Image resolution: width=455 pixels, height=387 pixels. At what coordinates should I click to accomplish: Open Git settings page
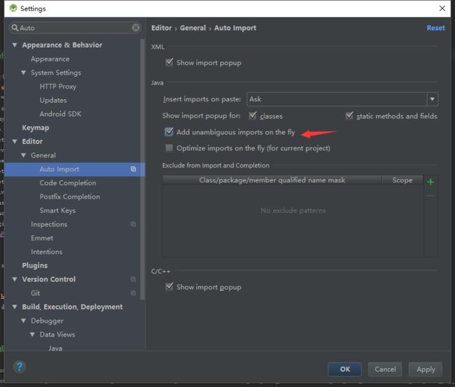(35, 293)
